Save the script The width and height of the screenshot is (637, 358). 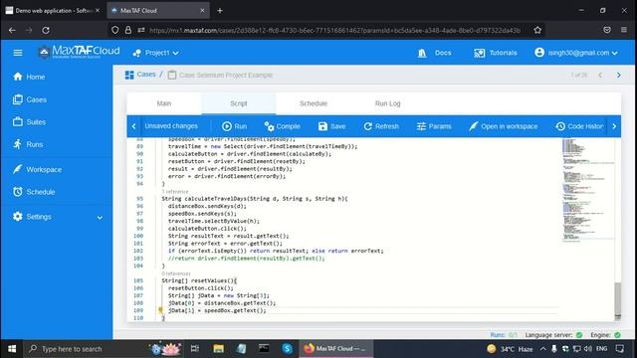click(331, 126)
